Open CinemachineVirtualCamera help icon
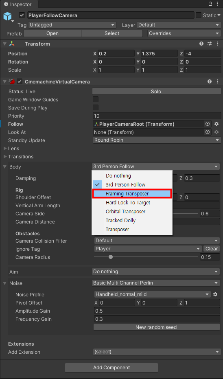Image resolution: width=223 pixels, height=379 pixels. (210, 82)
